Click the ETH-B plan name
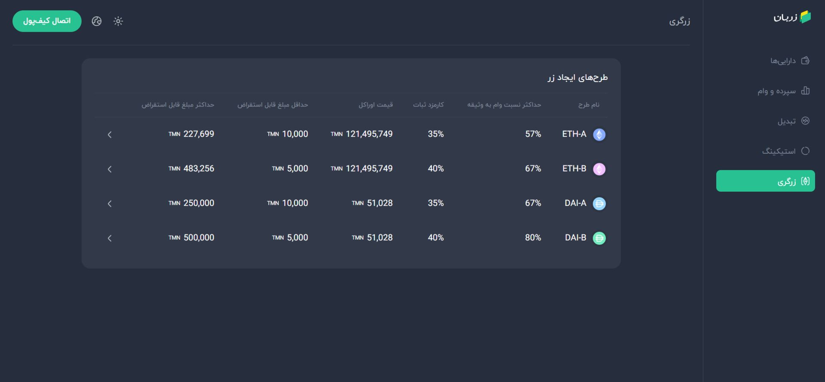Screen dimensions: 825x382 [574, 168]
